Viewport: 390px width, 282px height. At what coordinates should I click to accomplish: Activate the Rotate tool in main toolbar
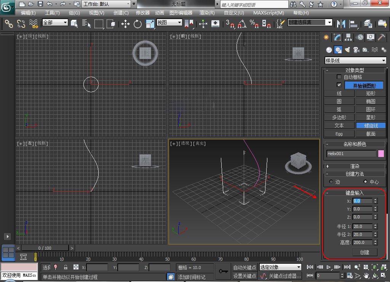point(137,24)
